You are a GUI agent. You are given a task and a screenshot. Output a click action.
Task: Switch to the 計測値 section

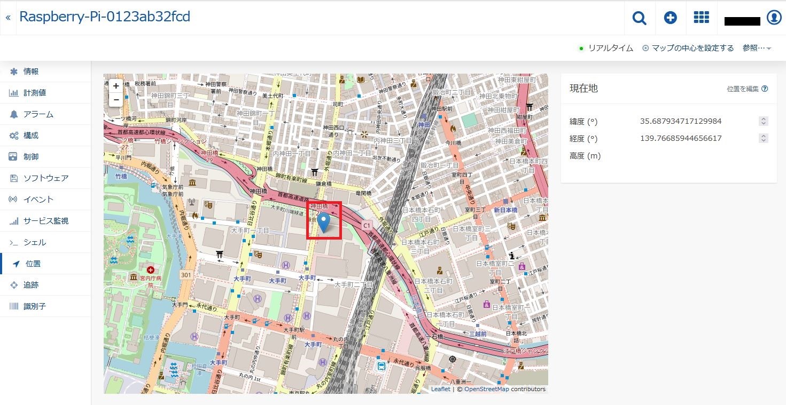(14, 92)
